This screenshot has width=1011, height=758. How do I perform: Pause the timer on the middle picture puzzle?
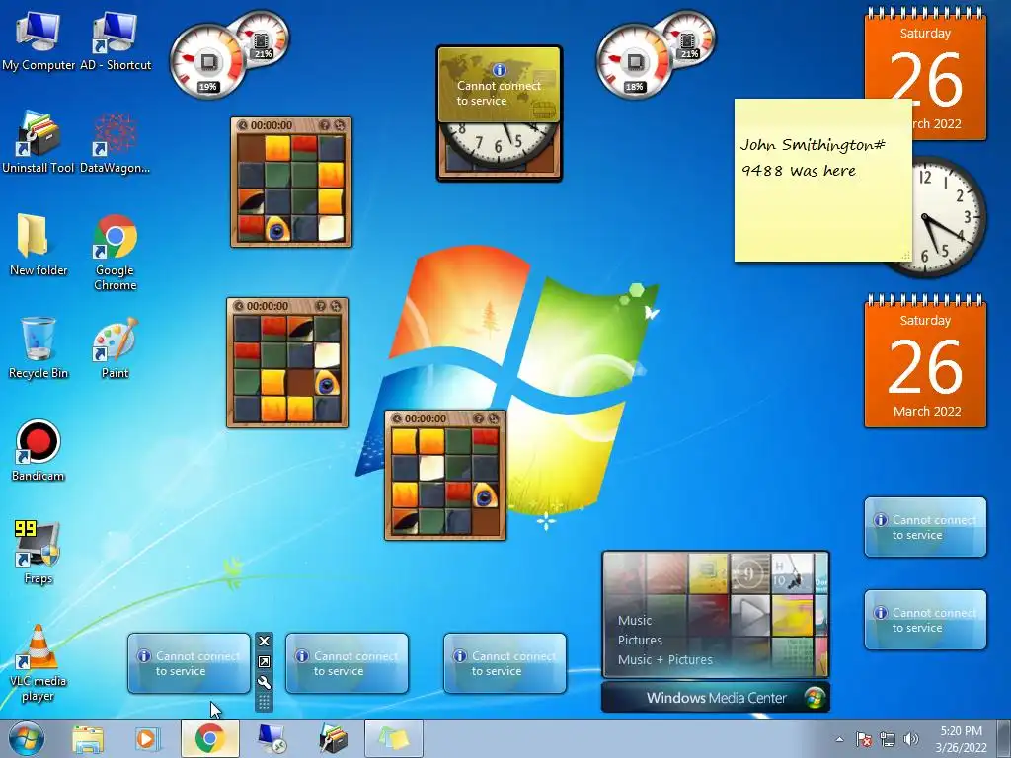pyautogui.click(x=239, y=306)
